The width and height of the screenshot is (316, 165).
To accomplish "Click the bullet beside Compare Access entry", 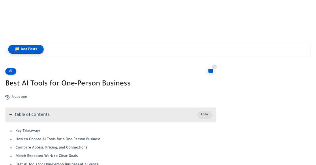I will [x=11, y=148].
